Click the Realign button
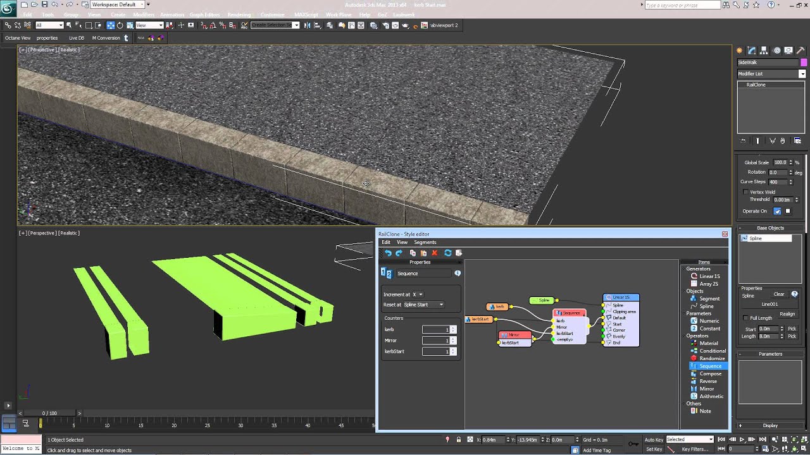 pyautogui.click(x=787, y=314)
